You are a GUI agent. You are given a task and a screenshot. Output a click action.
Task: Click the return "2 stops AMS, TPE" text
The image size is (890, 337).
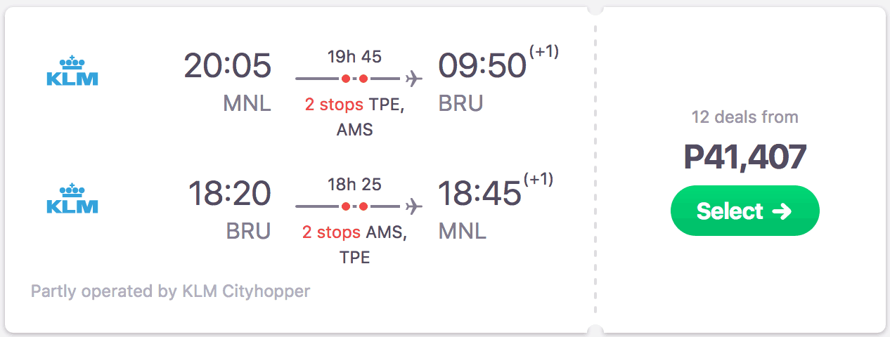[354, 244]
